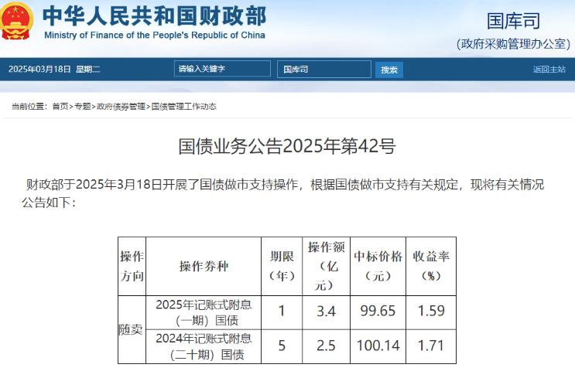This screenshot has height=378, width=575.
Task: Go back via 返回主站 link
Action: click(x=549, y=70)
